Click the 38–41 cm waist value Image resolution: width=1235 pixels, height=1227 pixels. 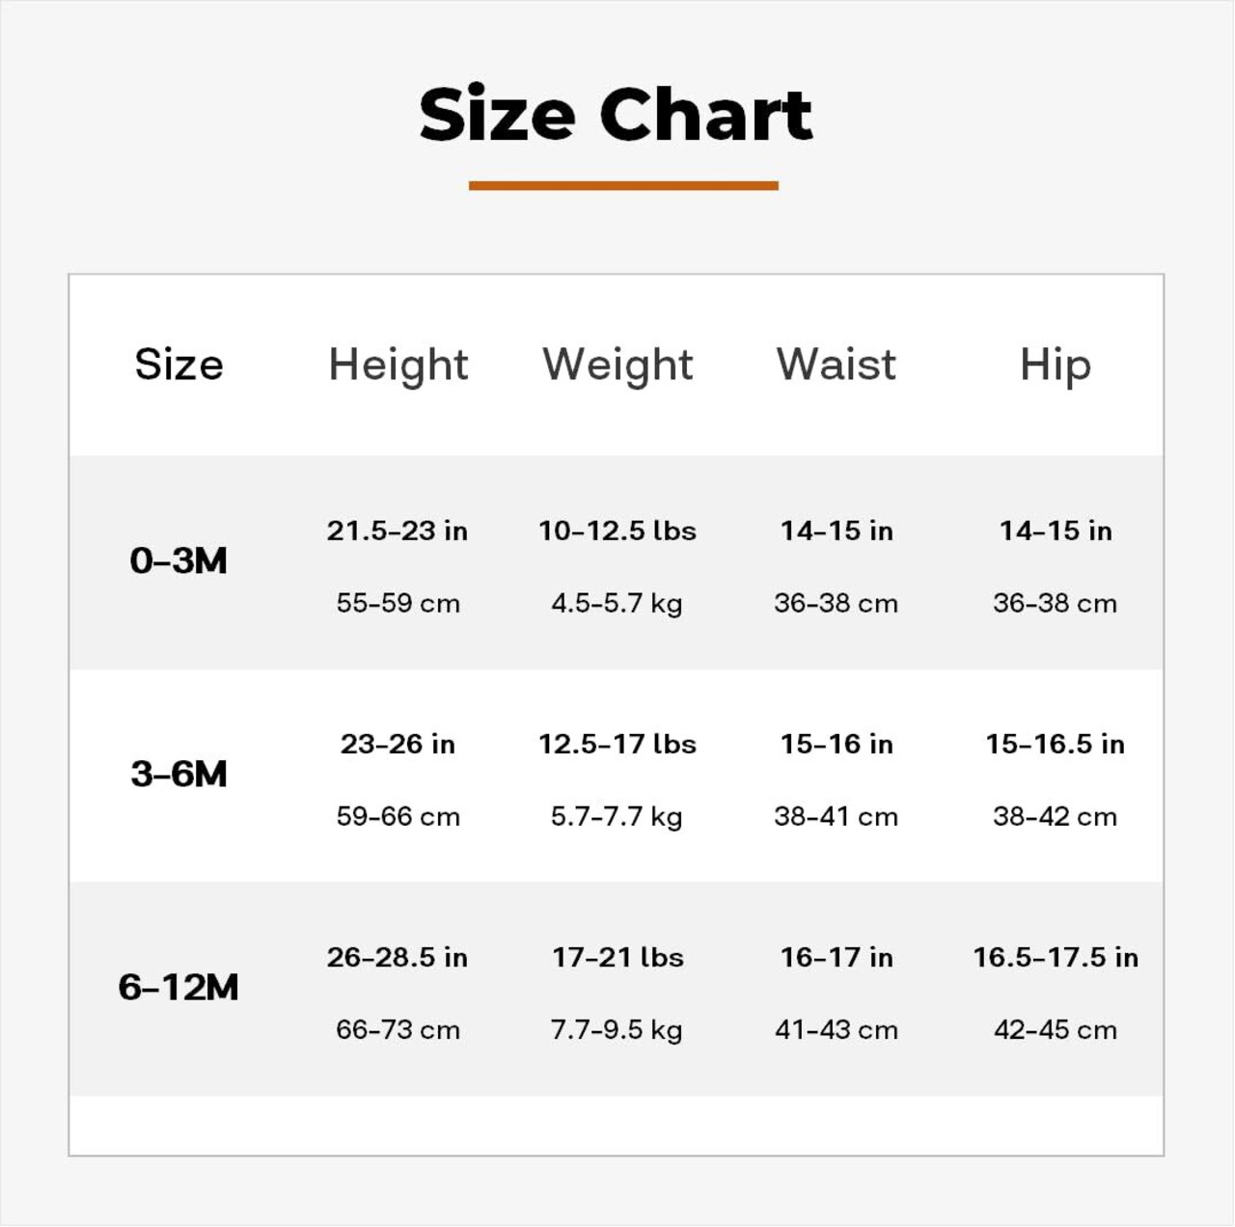(x=837, y=816)
